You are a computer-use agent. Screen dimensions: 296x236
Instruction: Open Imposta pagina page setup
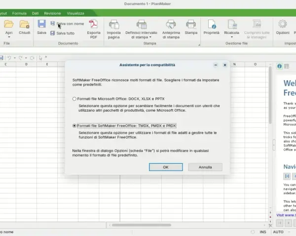[x=113, y=25]
